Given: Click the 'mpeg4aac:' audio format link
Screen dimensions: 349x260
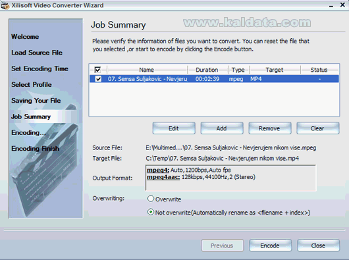Looking at the screenshot, I should (x=163, y=177).
